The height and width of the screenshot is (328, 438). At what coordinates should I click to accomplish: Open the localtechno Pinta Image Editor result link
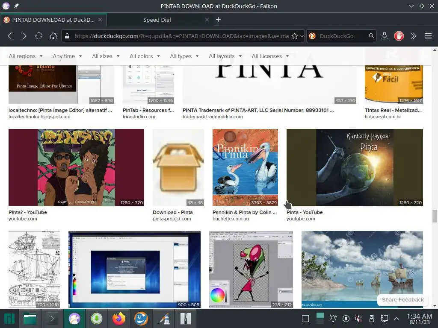coord(60,110)
